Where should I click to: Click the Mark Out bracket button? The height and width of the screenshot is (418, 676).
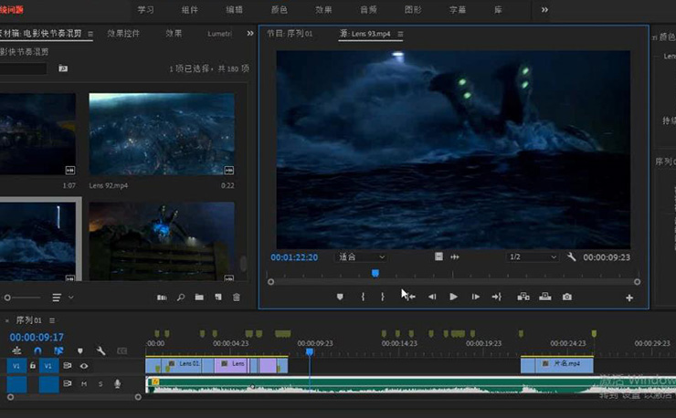tap(383, 297)
